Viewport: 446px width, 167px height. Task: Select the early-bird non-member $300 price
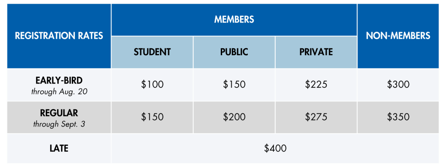(398, 85)
